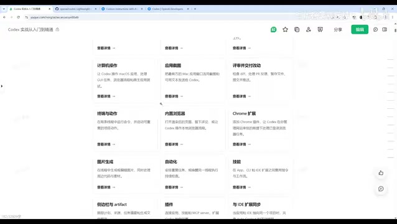
Task: Open 查看详情 under 自动化
Action: tap(174, 187)
